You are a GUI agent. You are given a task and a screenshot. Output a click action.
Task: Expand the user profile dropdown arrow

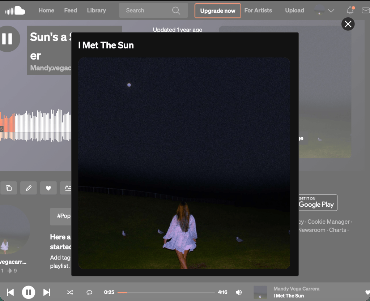(331, 11)
